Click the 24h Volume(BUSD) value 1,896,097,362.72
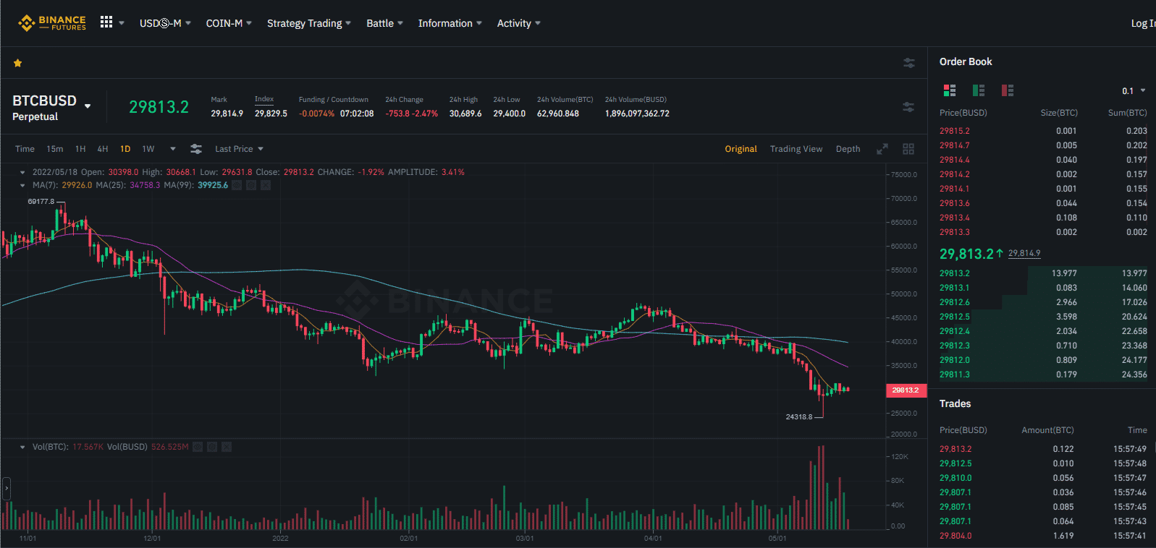The width and height of the screenshot is (1156, 548). (637, 114)
